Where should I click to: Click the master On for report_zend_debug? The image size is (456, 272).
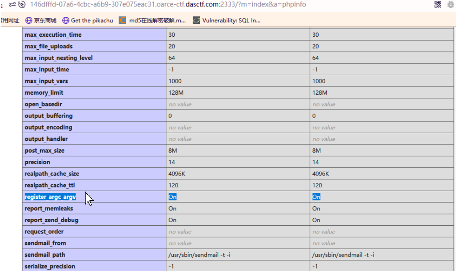click(316, 220)
